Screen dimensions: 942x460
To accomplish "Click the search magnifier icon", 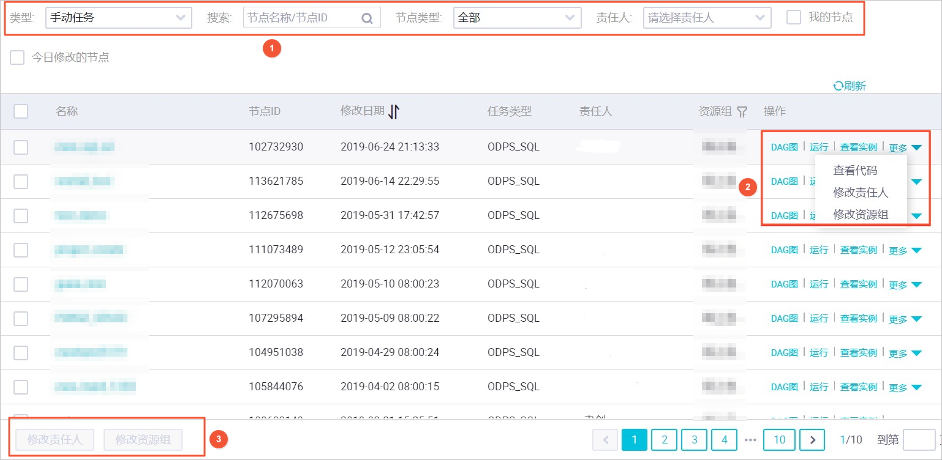I will click(367, 18).
